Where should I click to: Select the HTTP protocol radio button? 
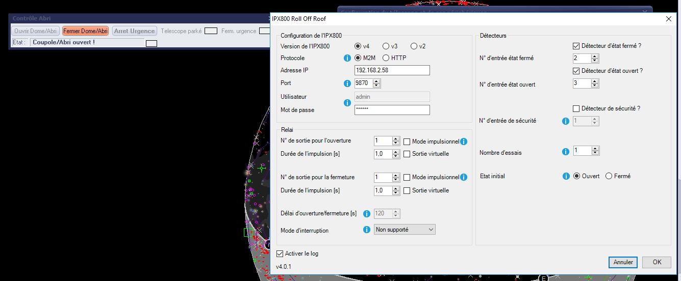click(x=386, y=58)
